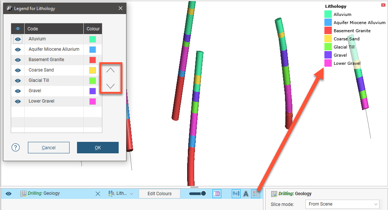Viewport: 388px width, 210px height.
Task: Click the Alluvium swatch in scene legend
Action: tap(328, 14)
